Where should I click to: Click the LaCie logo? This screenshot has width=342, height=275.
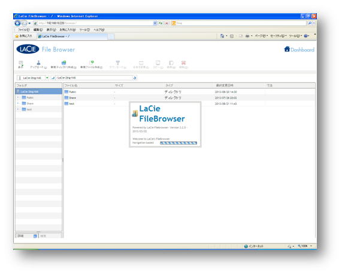tap(28, 49)
